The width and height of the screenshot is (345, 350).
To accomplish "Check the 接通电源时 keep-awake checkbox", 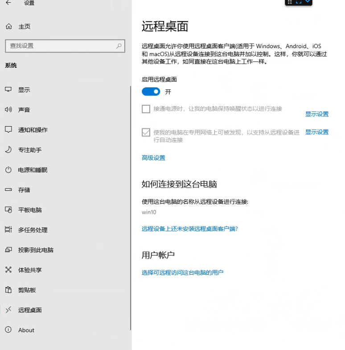I will tap(146, 109).
